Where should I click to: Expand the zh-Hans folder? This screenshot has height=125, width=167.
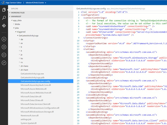(25, 66)
